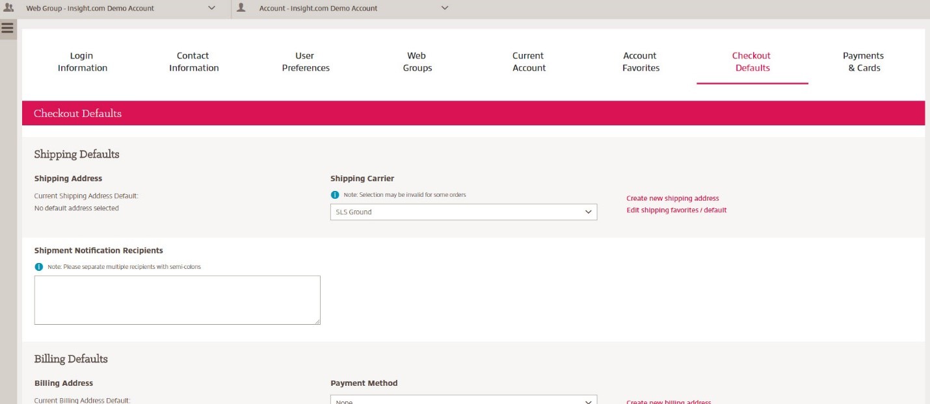Click the Web Group people icon
The height and width of the screenshot is (404, 930).
9,8
